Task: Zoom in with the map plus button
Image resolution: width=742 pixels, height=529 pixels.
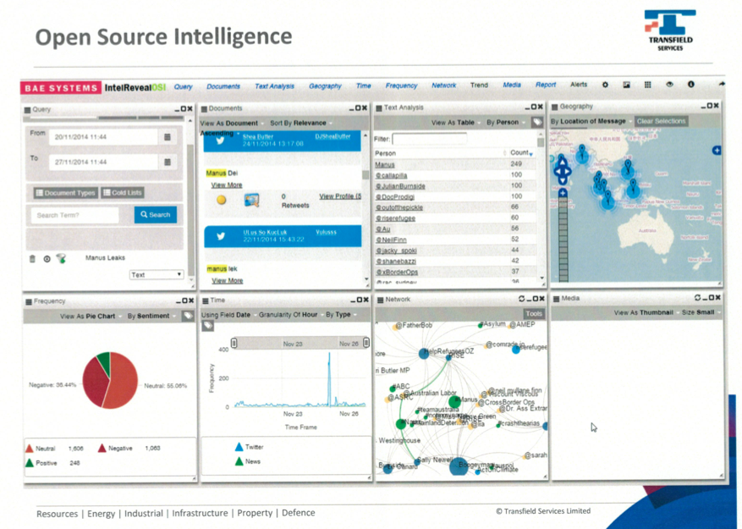Action: click(563, 193)
